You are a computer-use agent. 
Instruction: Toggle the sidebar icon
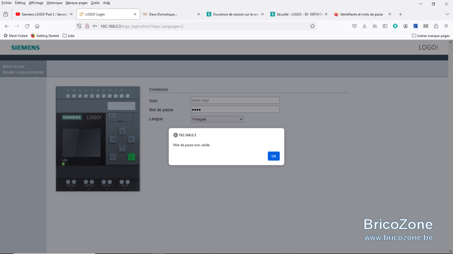click(385, 26)
